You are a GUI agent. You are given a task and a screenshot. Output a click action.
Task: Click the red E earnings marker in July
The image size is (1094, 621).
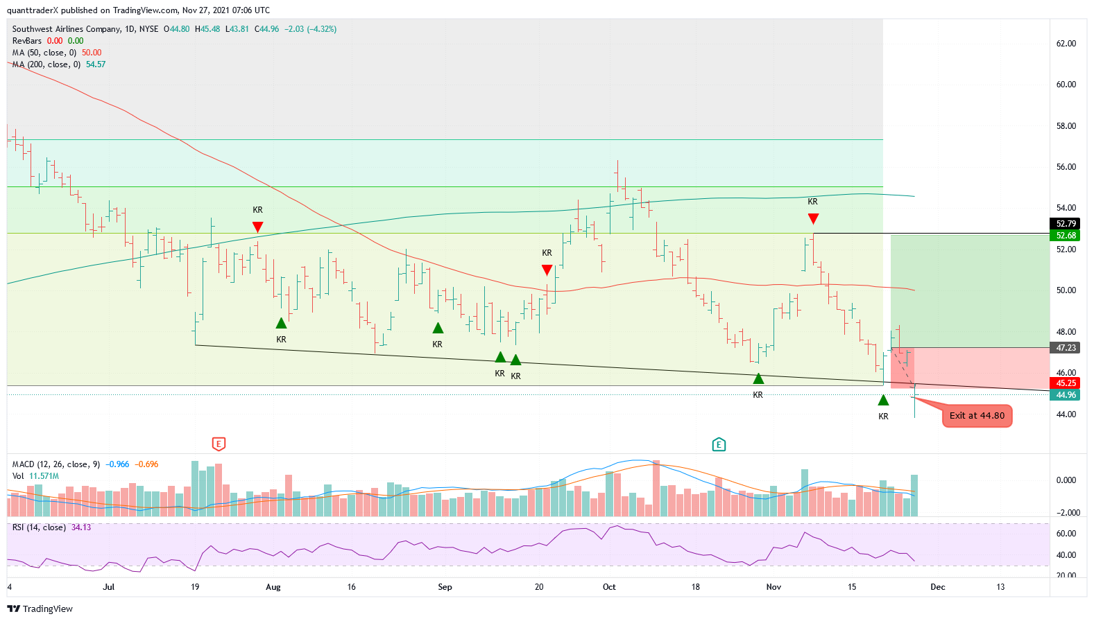[219, 444]
